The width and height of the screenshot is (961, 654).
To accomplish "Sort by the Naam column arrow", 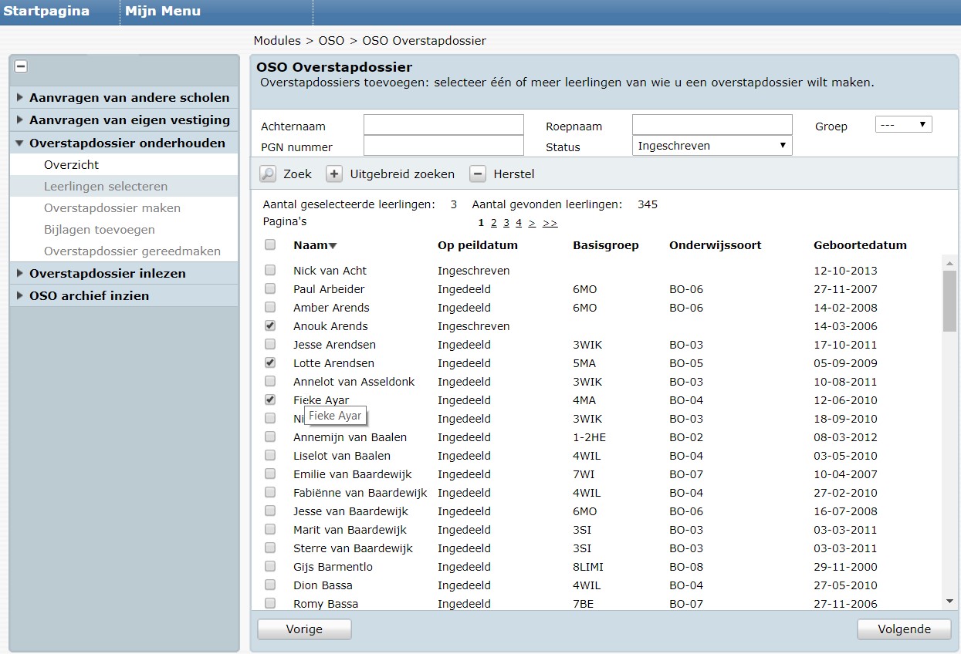I will [333, 246].
